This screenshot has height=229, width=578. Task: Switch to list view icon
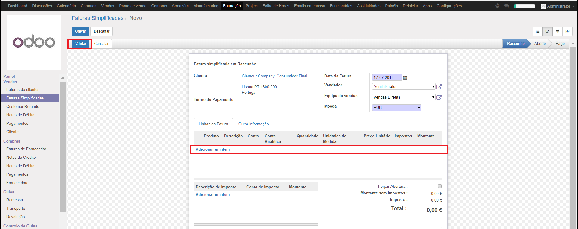pos(538,31)
